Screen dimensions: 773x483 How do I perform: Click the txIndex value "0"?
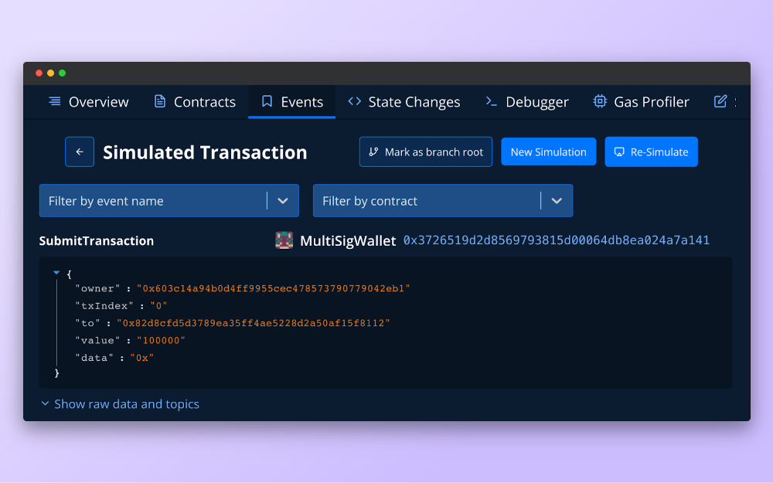click(x=158, y=305)
